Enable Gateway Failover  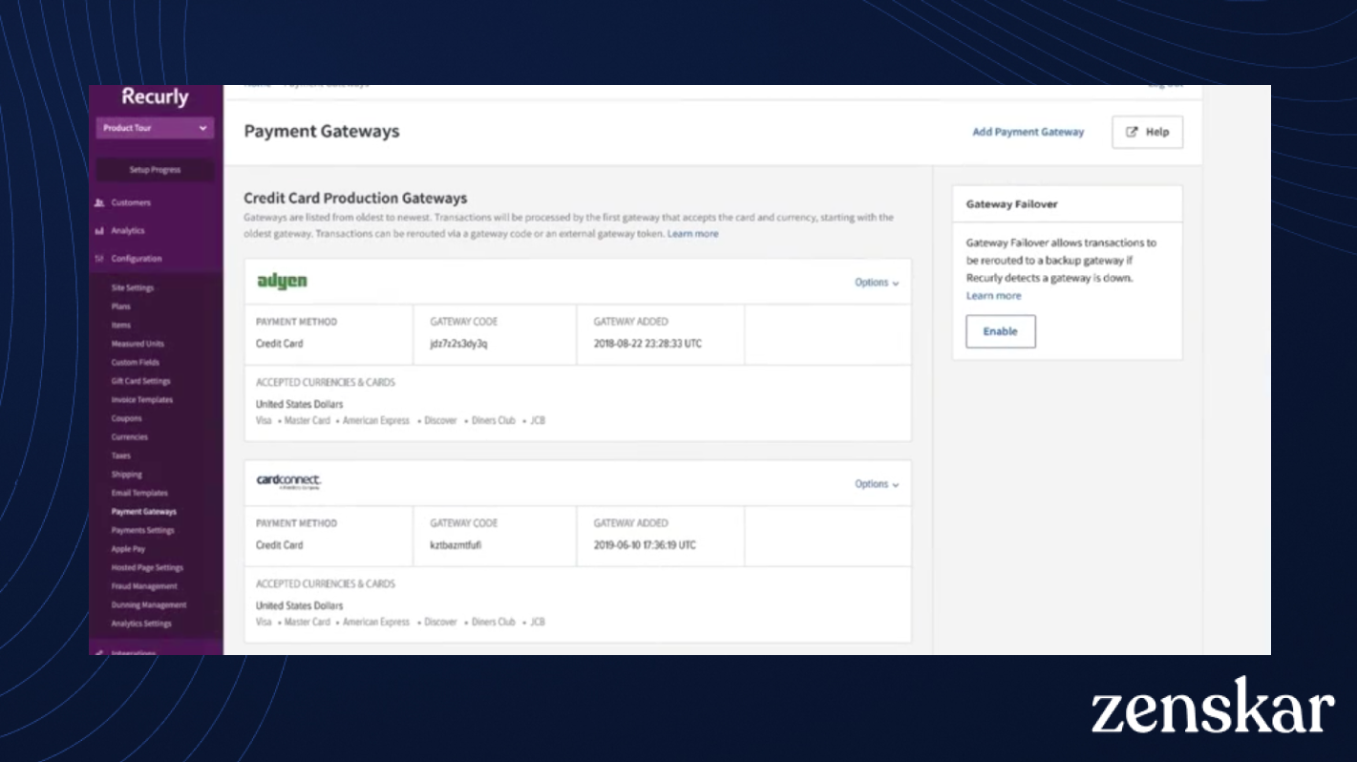click(1001, 331)
